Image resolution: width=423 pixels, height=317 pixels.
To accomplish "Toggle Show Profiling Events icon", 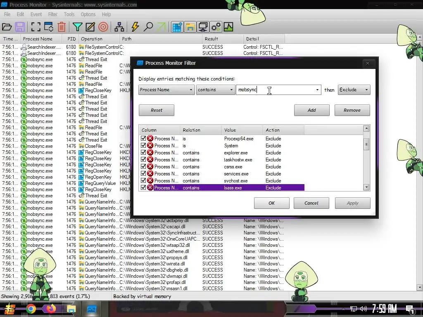I will (x=228, y=27).
